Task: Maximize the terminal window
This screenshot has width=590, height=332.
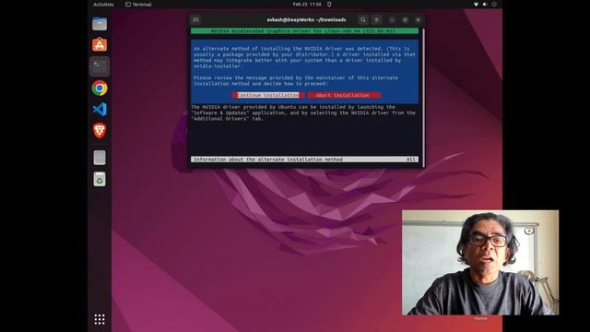Action: [x=405, y=19]
